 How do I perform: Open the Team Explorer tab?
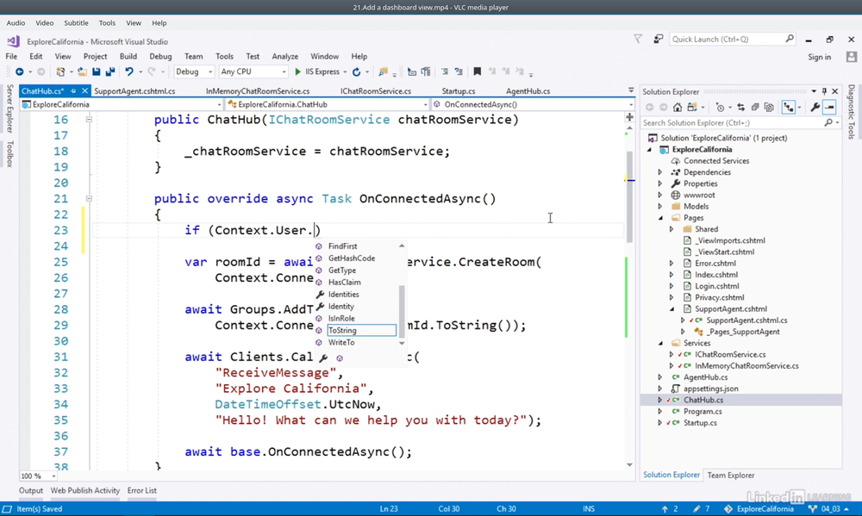[731, 476]
